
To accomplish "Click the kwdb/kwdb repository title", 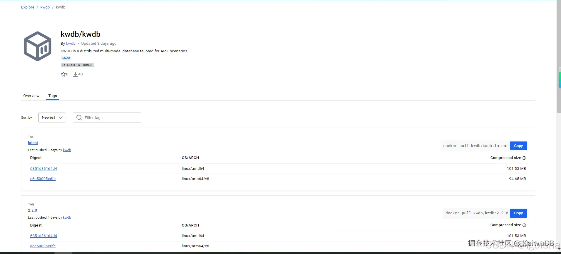I will click(81, 34).
